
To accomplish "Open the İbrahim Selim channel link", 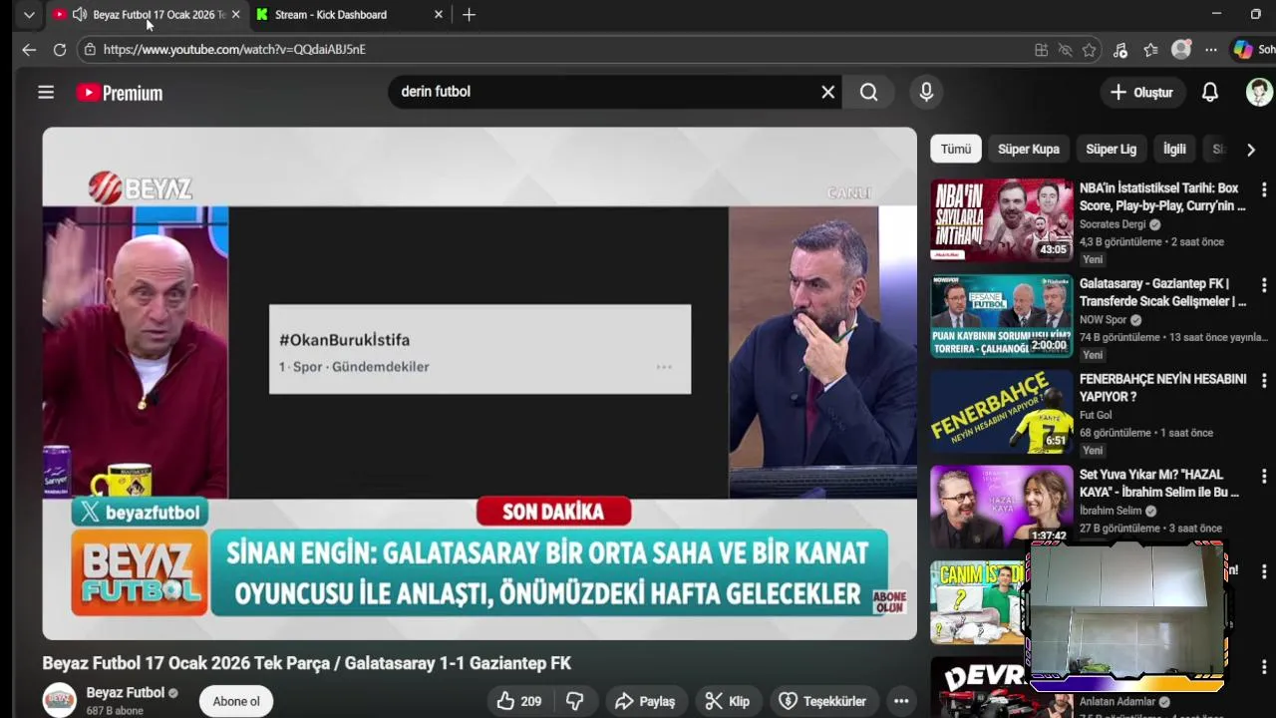I will click(x=1111, y=511).
